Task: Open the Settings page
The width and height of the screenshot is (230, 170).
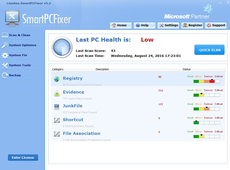Action: pyautogui.click(x=168, y=25)
